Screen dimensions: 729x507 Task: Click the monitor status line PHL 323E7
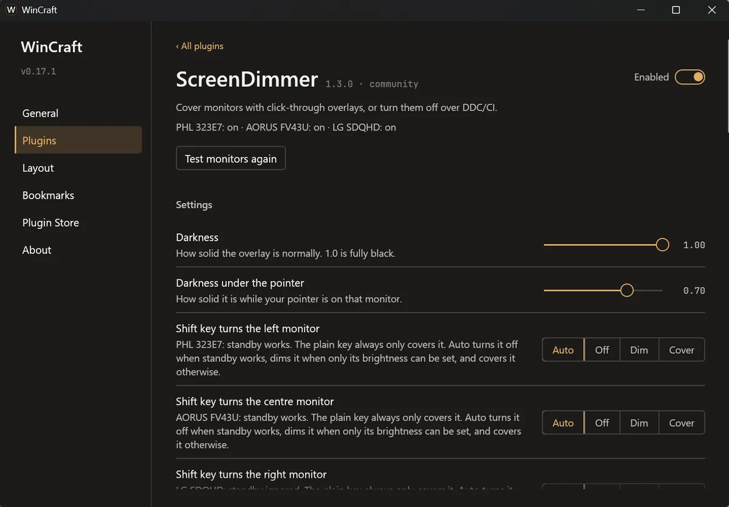click(x=286, y=128)
